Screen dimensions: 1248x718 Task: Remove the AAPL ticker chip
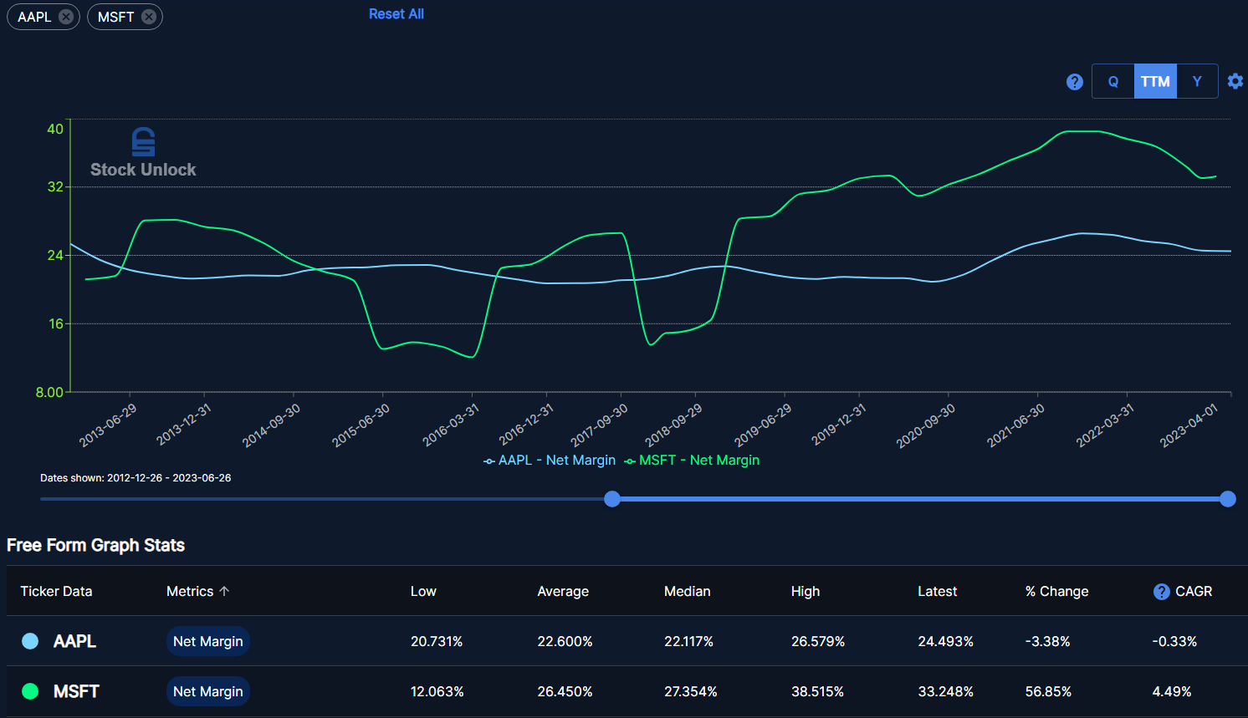(66, 17)
